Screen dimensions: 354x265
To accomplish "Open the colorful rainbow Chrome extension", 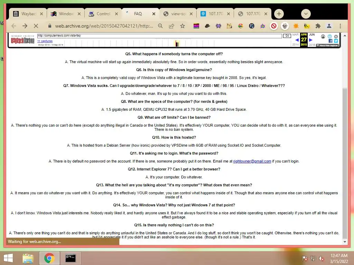I will [241, 26].
